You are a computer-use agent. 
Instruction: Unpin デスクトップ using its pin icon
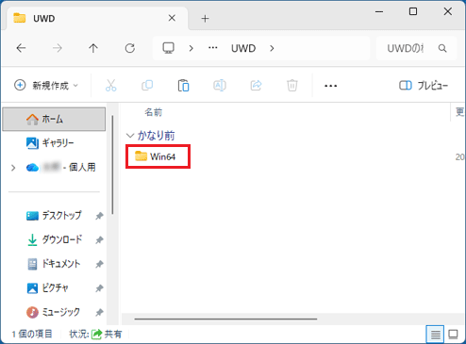click(99, 216)
